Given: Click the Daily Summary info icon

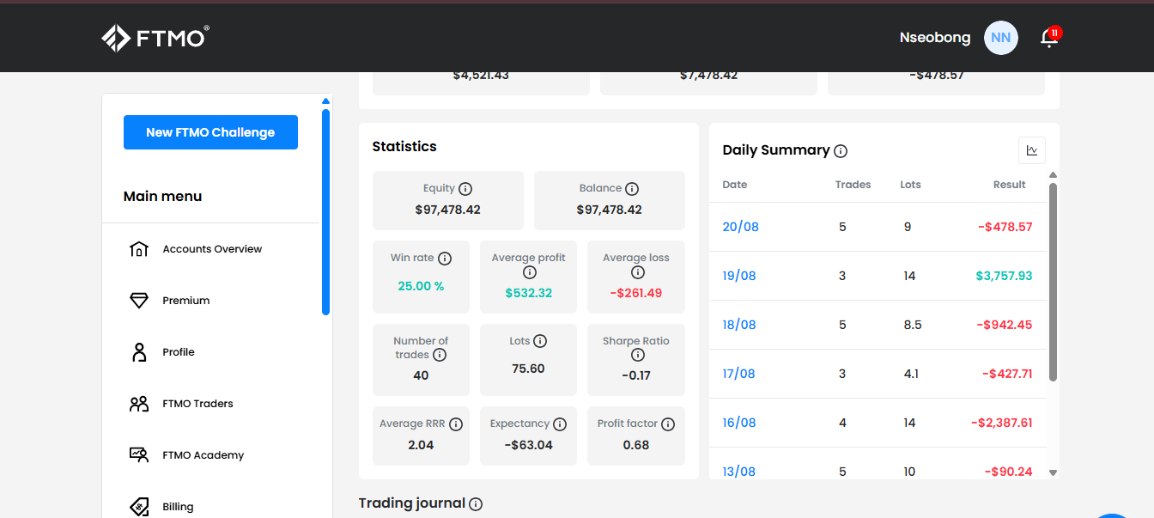Looking at the screenshot, I should 841,151.
